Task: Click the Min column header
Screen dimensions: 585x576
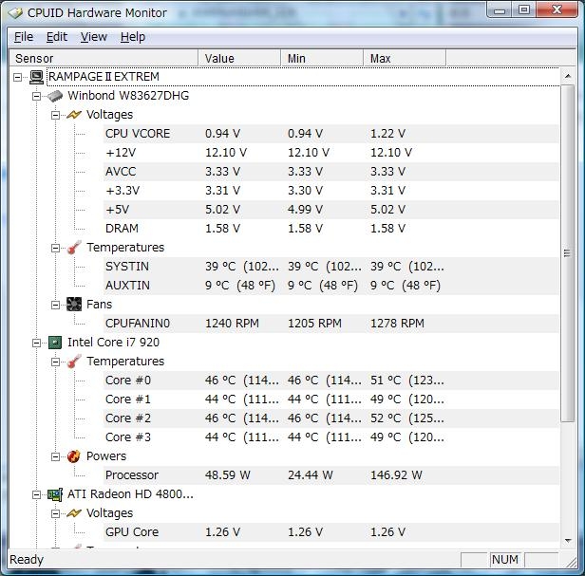Action: (322, 58)
